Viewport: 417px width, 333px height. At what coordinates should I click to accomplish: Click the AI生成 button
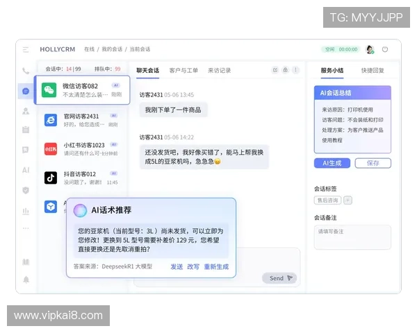[332, 163]
